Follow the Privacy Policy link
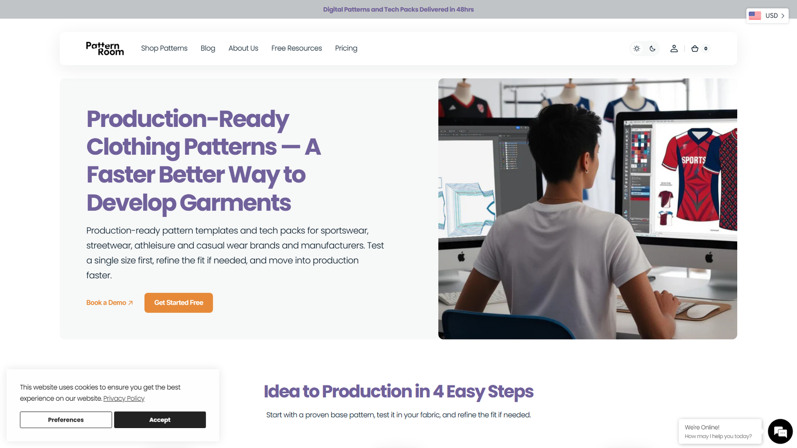This screenshot has height=448, width=797. tap(124, 398)
